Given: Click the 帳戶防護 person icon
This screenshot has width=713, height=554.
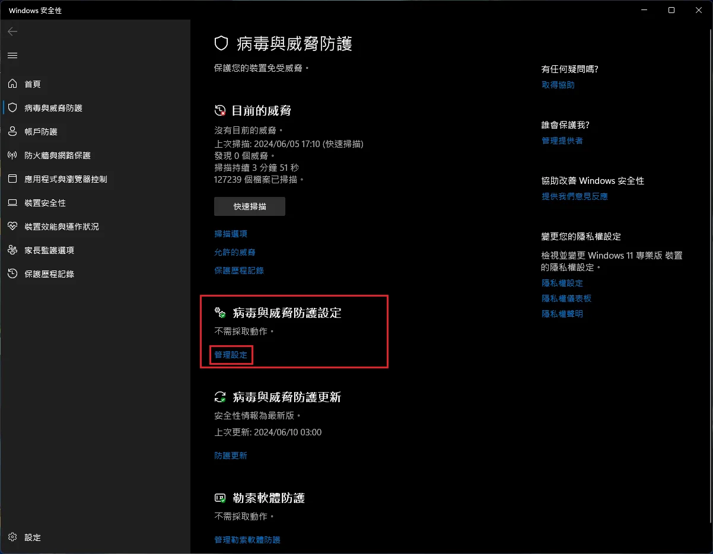Looking at the screenshot, I should tap(12, 132).
